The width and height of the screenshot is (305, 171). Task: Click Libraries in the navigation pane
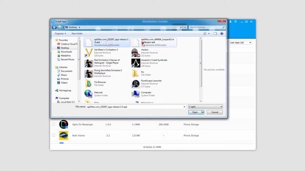[61, 67]
